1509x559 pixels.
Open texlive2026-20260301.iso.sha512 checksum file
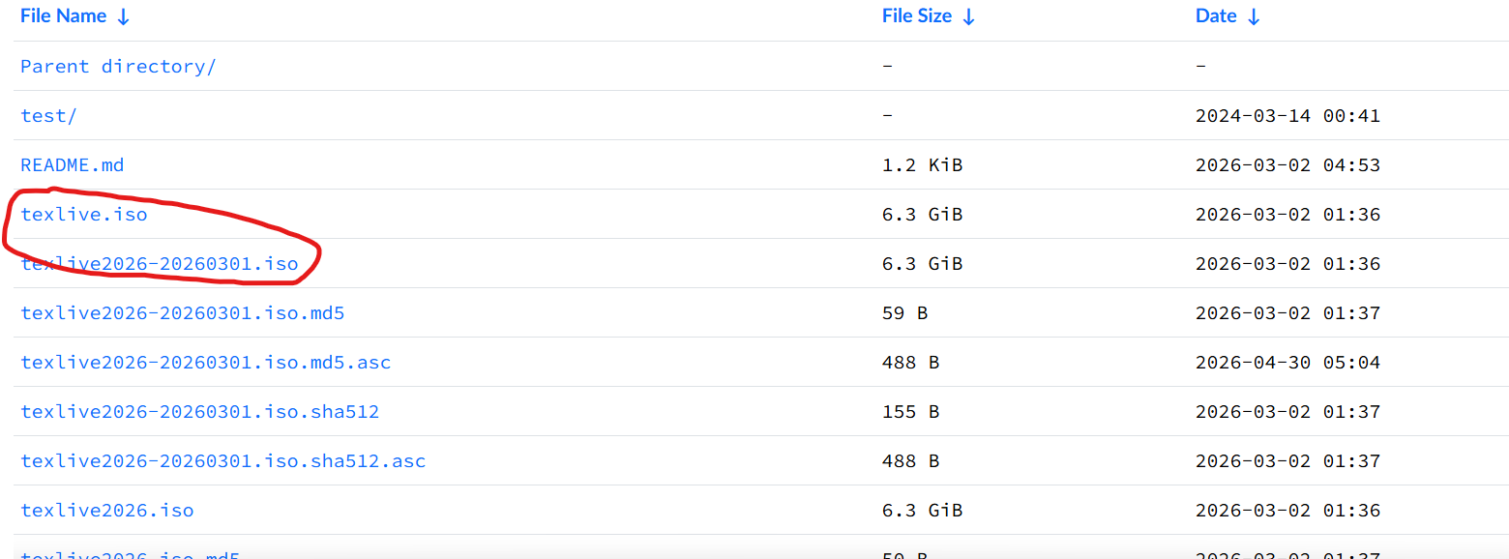coord(200,412)
